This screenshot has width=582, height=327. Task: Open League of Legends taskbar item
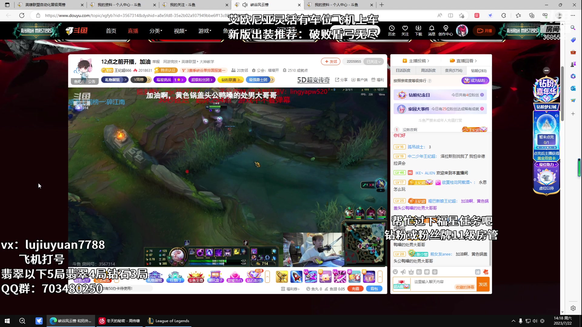click(x=169, y=321)
